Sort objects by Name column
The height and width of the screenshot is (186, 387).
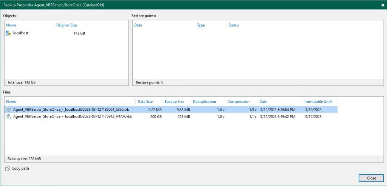(11, 25)
